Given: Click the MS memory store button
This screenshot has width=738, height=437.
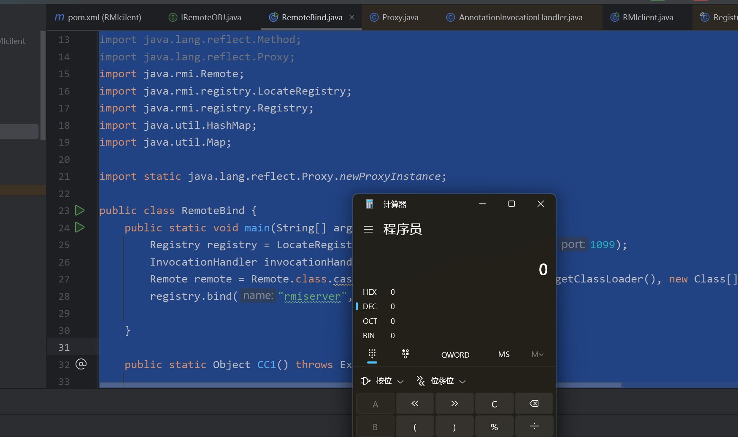Looking at the screenshot, I should click(503, 355).
